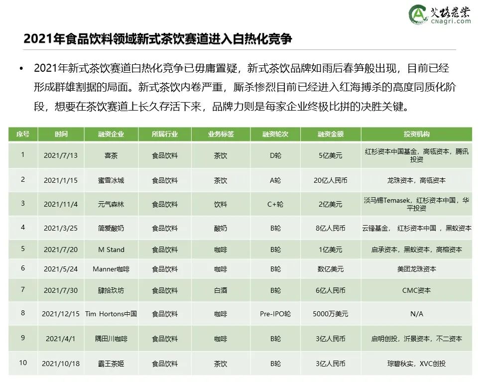Select column header 融资金额
This screenshot has height=382, width=478.
[331, 134]
